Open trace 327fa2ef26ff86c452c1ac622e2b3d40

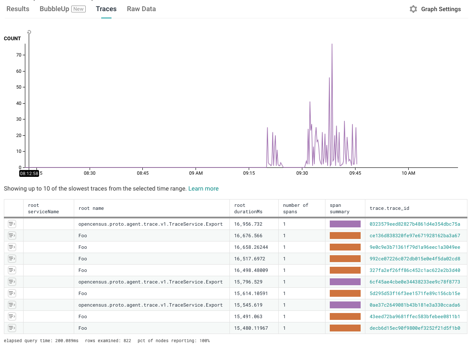tap(415, 270)
